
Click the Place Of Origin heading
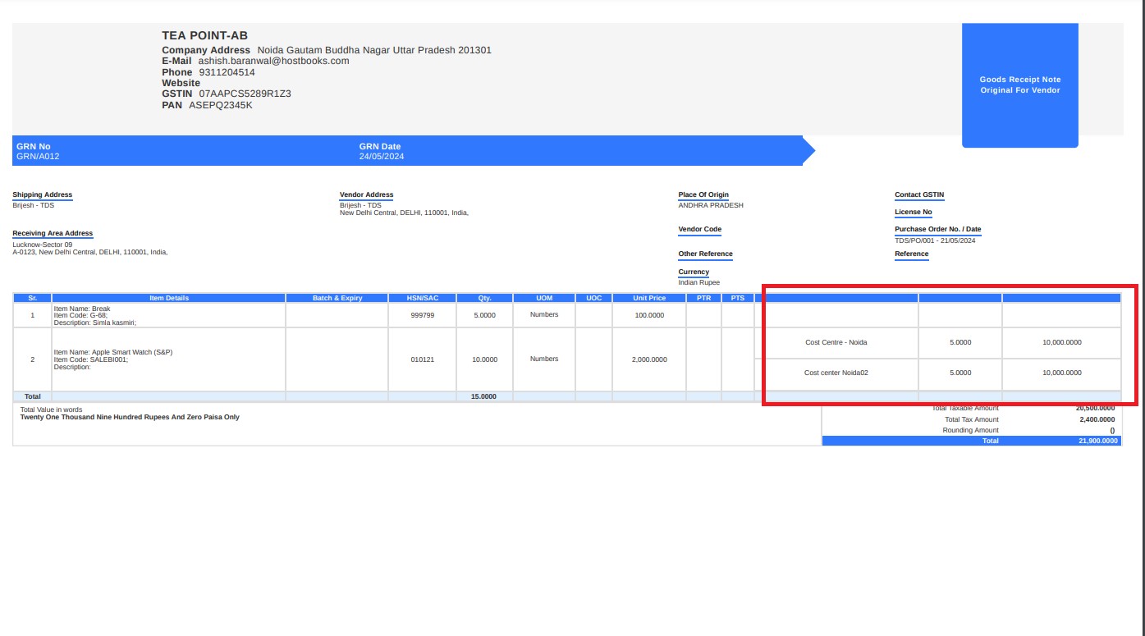[703, 194]
